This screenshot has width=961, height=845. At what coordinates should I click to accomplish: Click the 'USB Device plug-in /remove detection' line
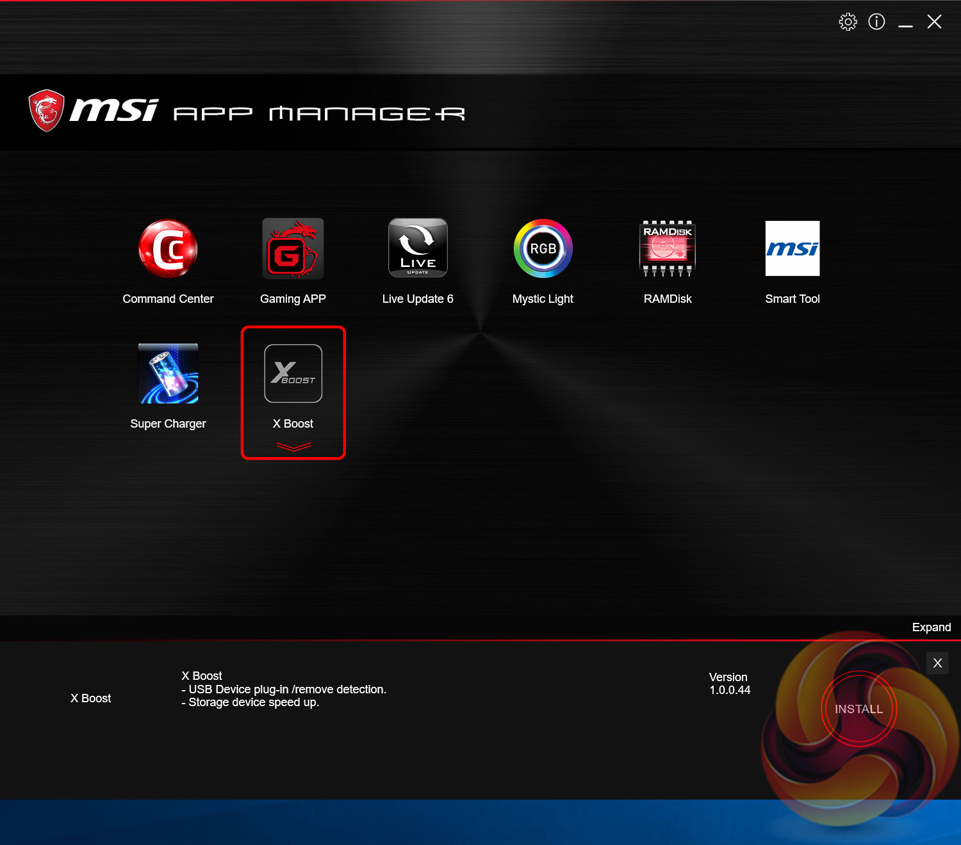(x=284, y=689)
